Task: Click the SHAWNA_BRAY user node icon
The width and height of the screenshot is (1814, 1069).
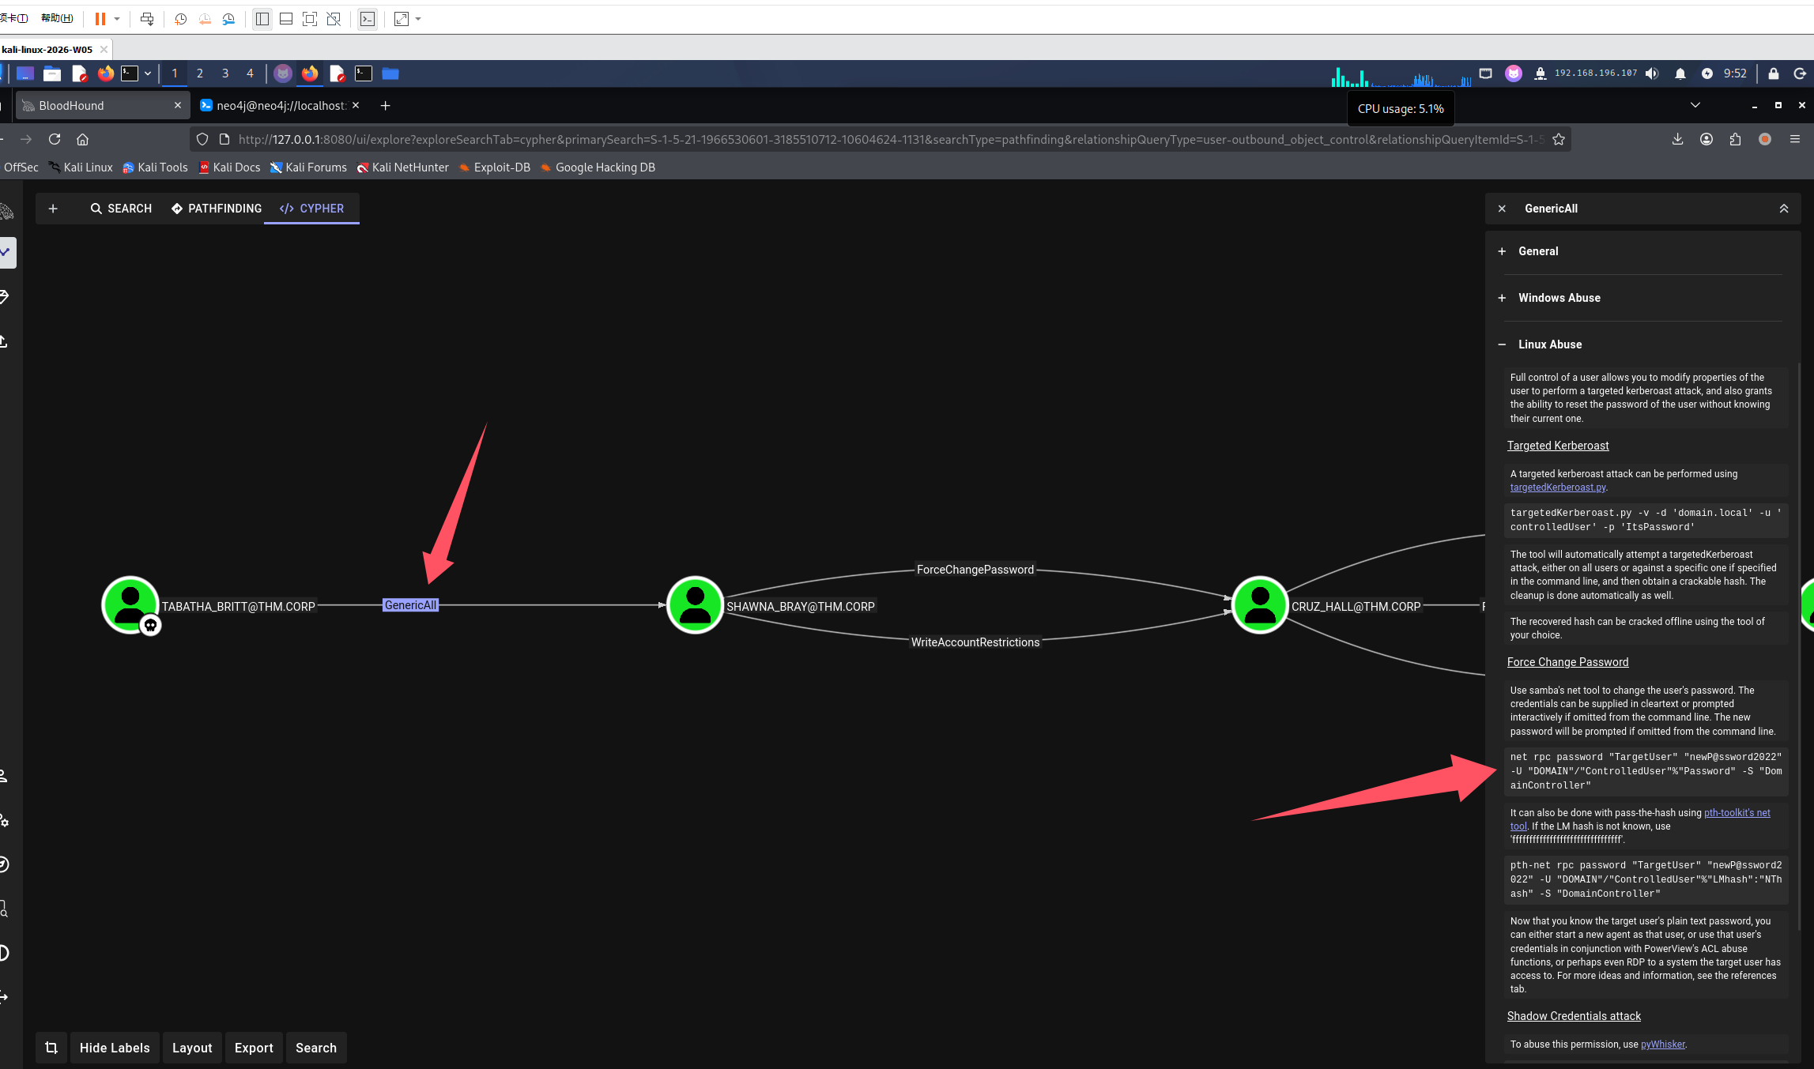Action: click(x=695, y=604)
